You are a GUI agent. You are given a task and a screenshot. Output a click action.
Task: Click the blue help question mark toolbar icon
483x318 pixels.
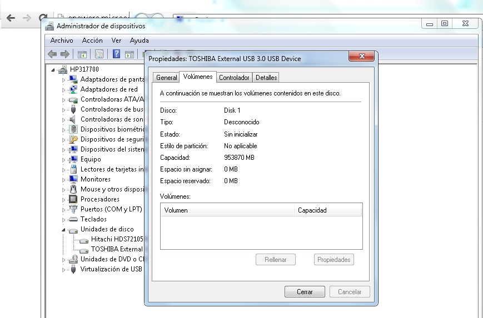[x=116, y=54]
